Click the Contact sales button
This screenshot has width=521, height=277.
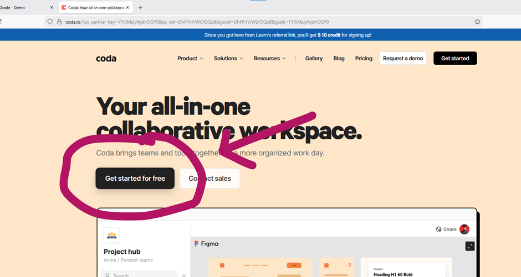pyautogui.click(x=210, y=178)
